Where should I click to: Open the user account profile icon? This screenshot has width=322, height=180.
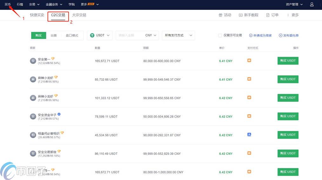click(312, 4)
